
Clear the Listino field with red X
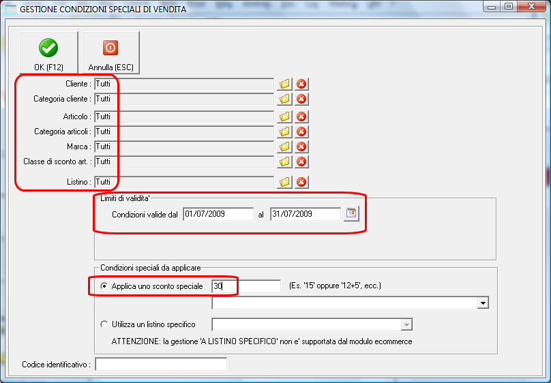pos(301,182)
